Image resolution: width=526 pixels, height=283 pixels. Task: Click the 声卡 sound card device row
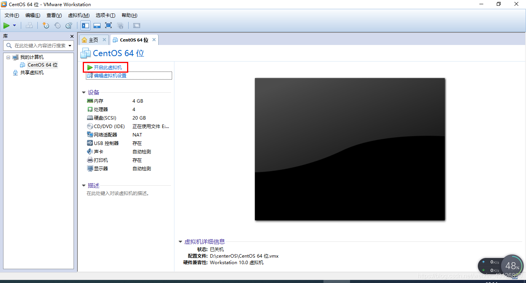[x=129, y=152]
